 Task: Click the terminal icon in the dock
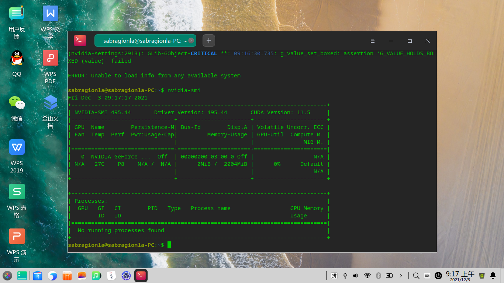[x=141, y=276]
